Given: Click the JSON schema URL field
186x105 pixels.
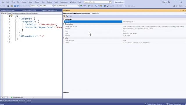Looking at the screenshot, I should (34, 13).
